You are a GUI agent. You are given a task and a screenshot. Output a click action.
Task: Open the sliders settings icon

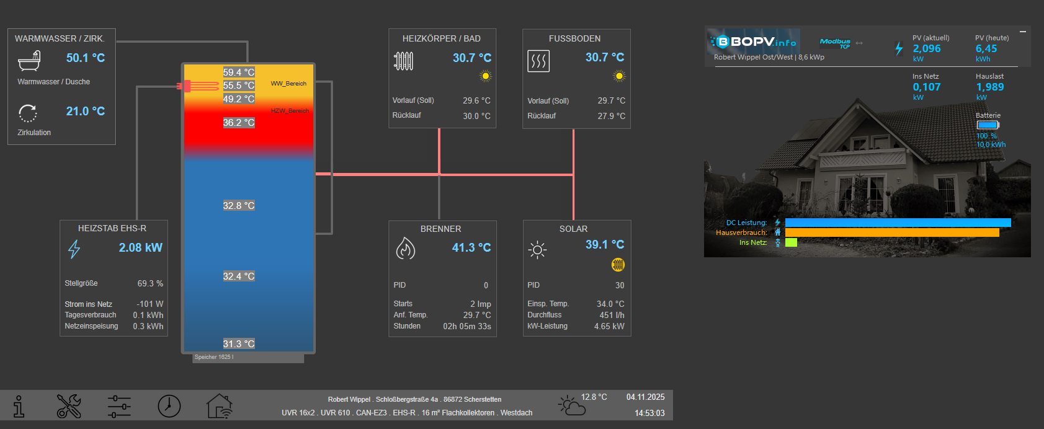tap(119, 407)
